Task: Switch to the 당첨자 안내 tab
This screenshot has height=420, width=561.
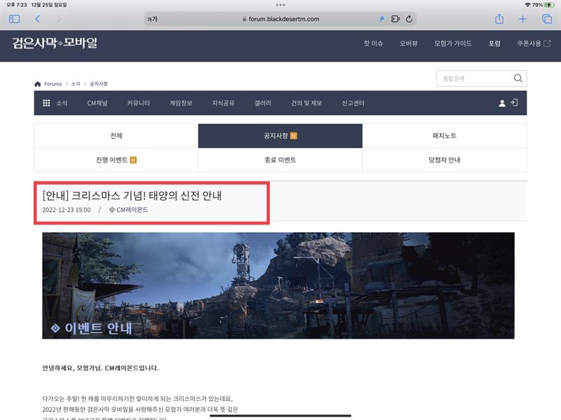Action: pyautogui.click(x=445, y=160)
